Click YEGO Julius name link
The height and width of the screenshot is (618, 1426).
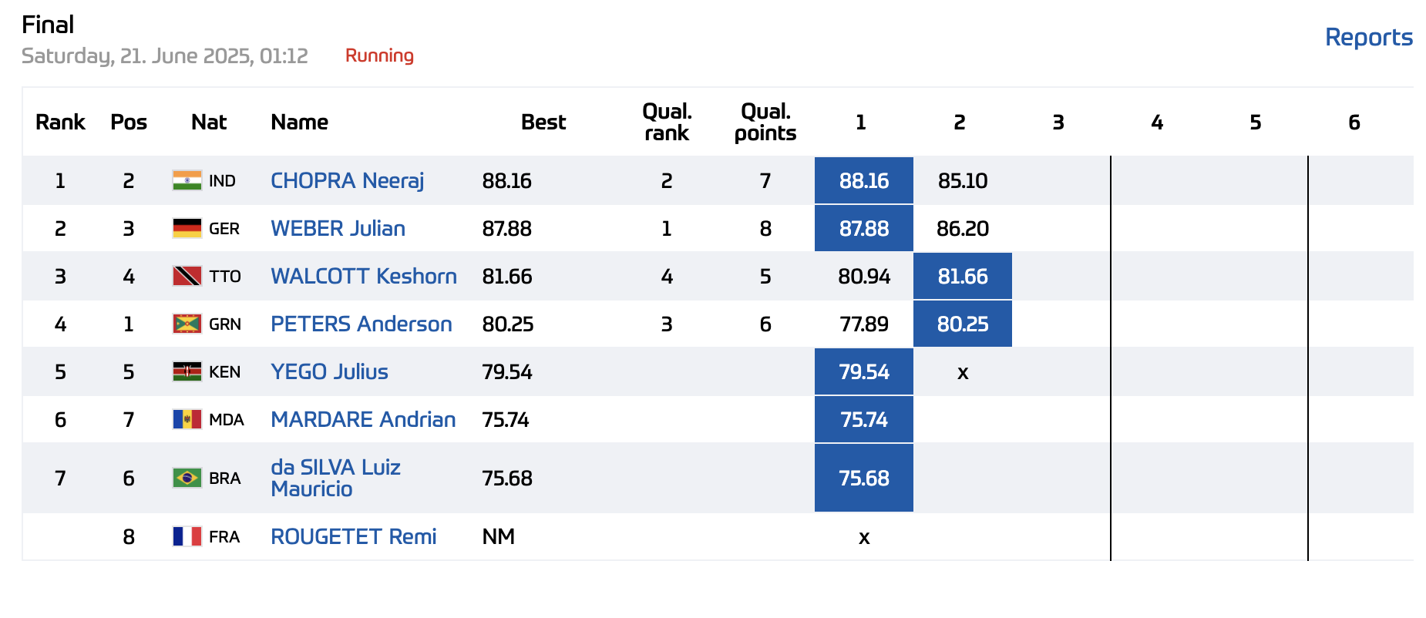tap(329, 371)
